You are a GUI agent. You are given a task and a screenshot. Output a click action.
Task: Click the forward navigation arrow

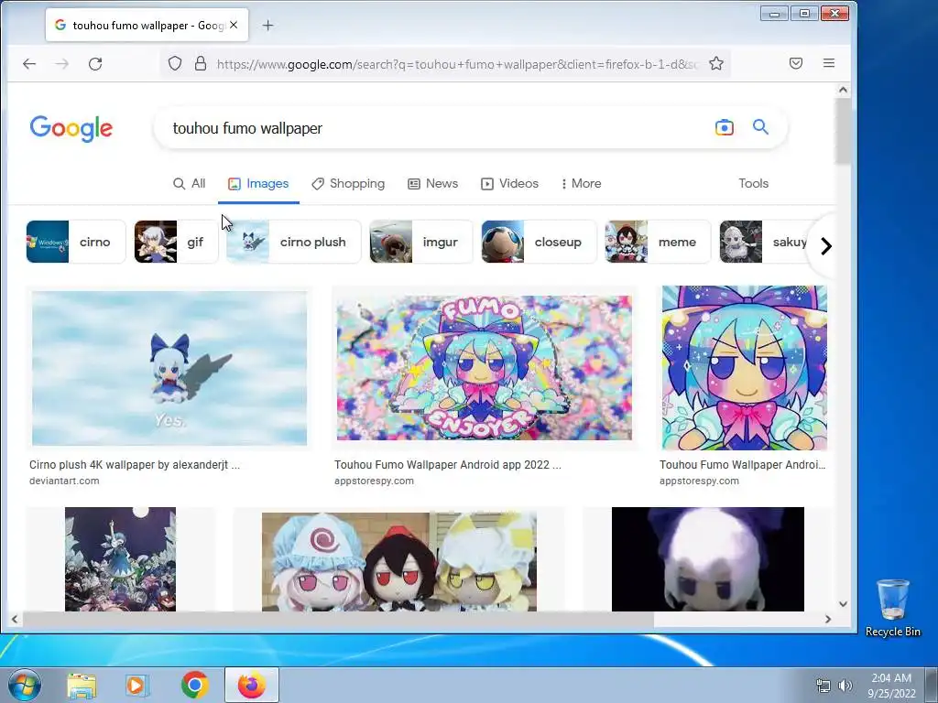(x=61, y=63)
